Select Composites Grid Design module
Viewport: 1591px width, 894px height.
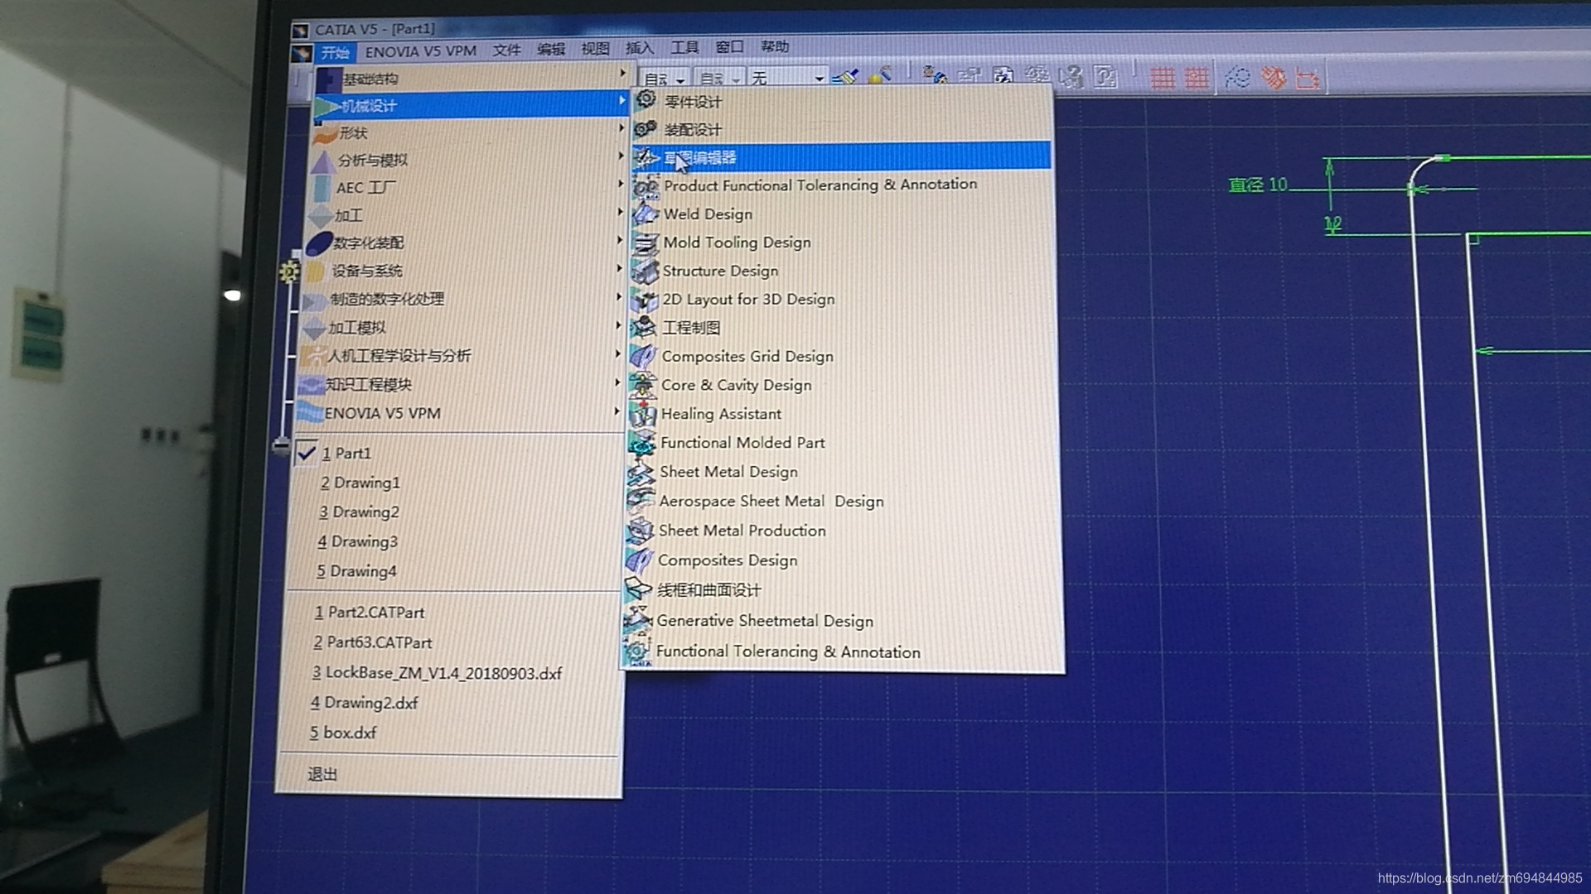(747, 356)
